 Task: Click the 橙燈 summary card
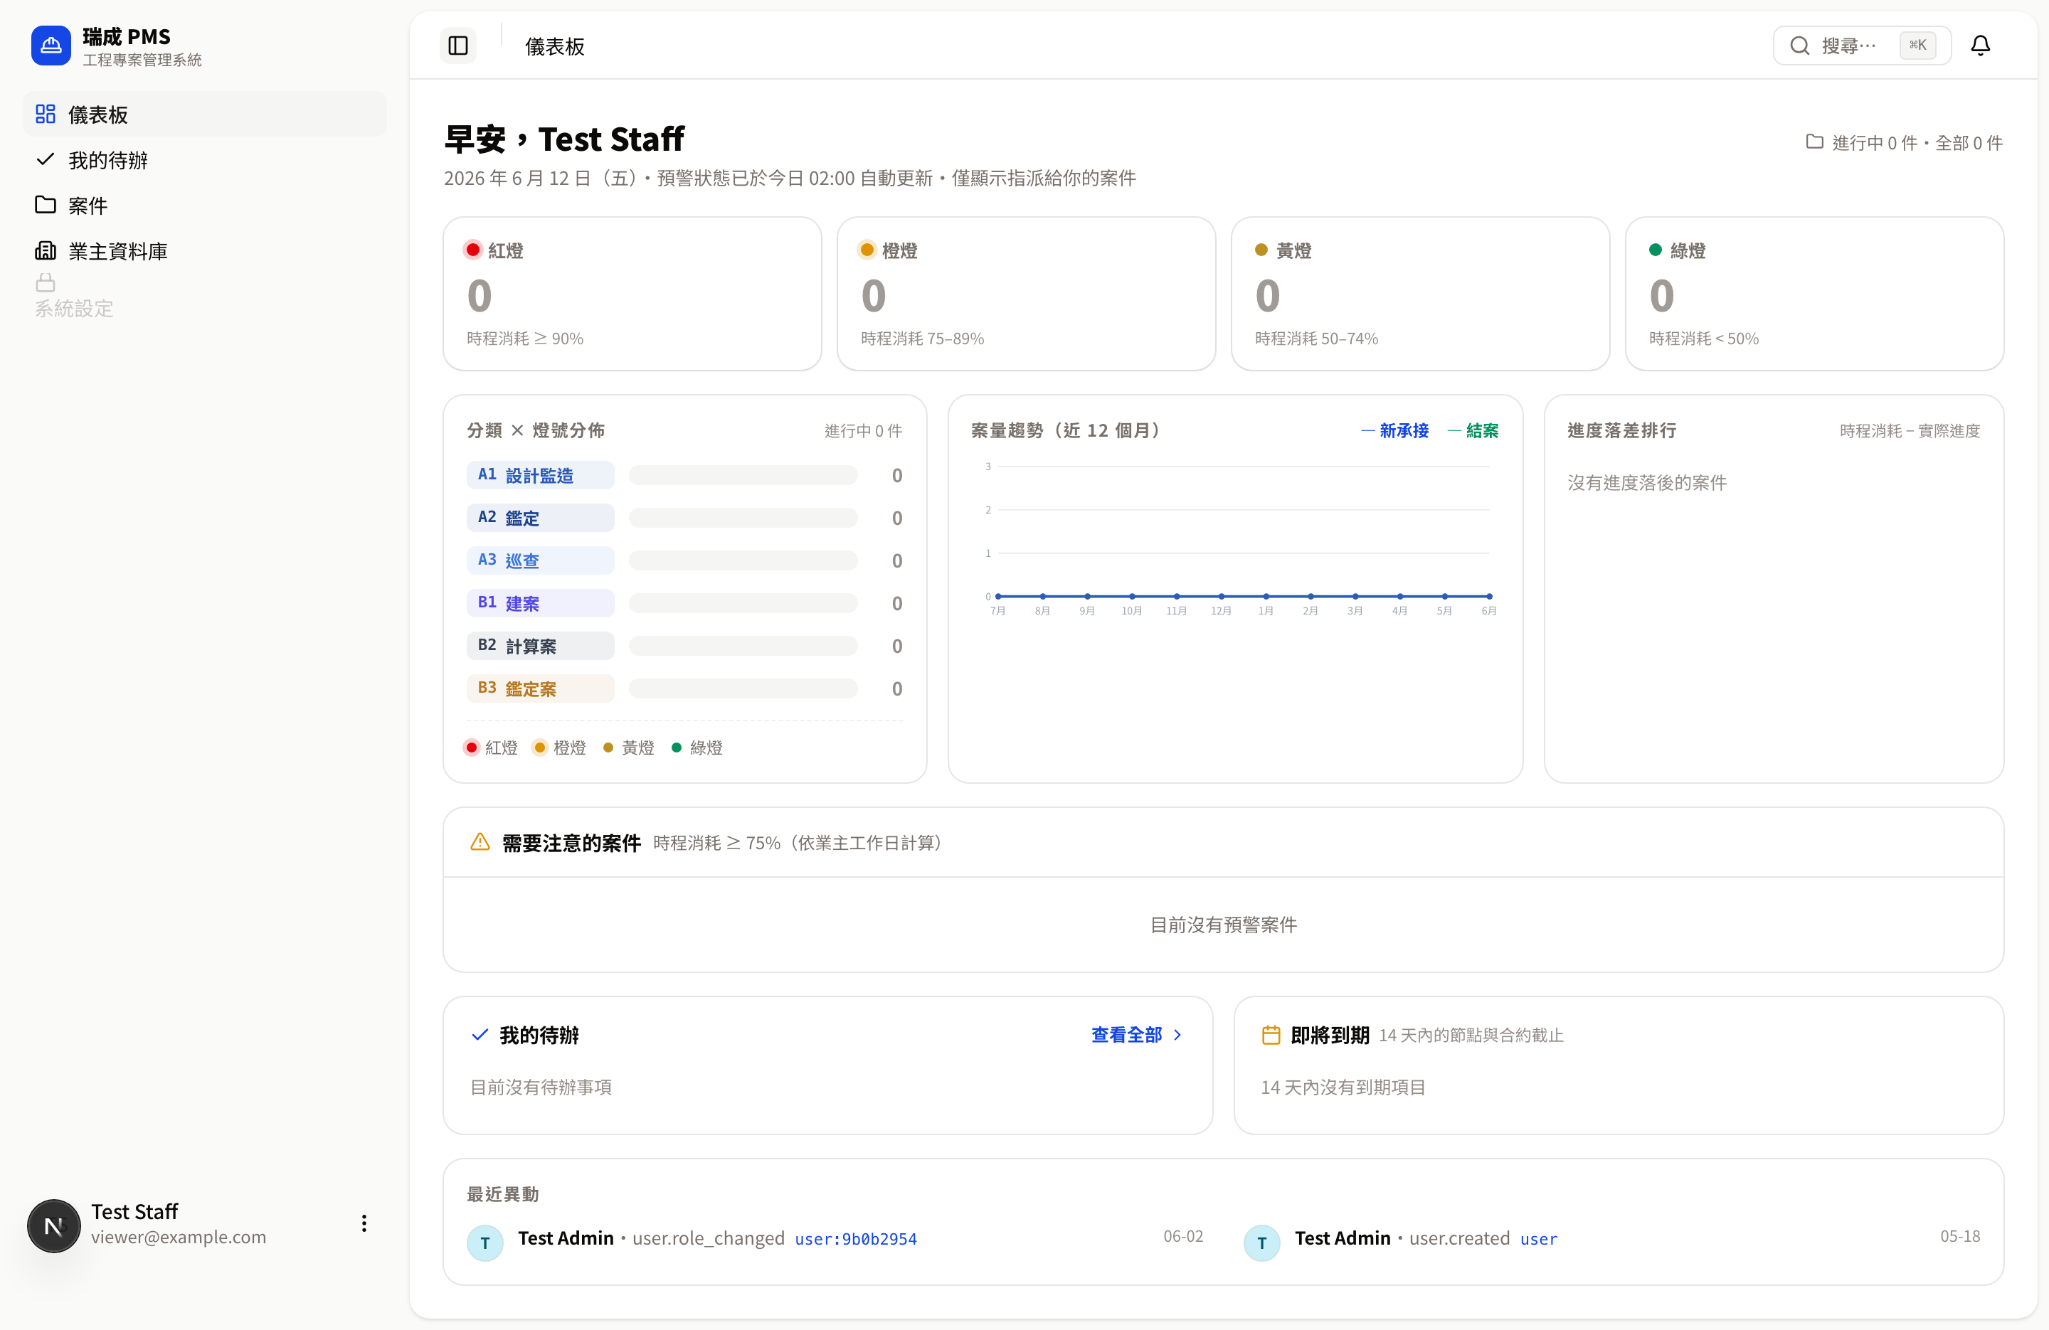click(x=1026, y=294)
